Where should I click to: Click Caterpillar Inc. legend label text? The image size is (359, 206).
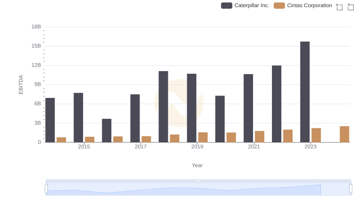[x=252, y=5]
